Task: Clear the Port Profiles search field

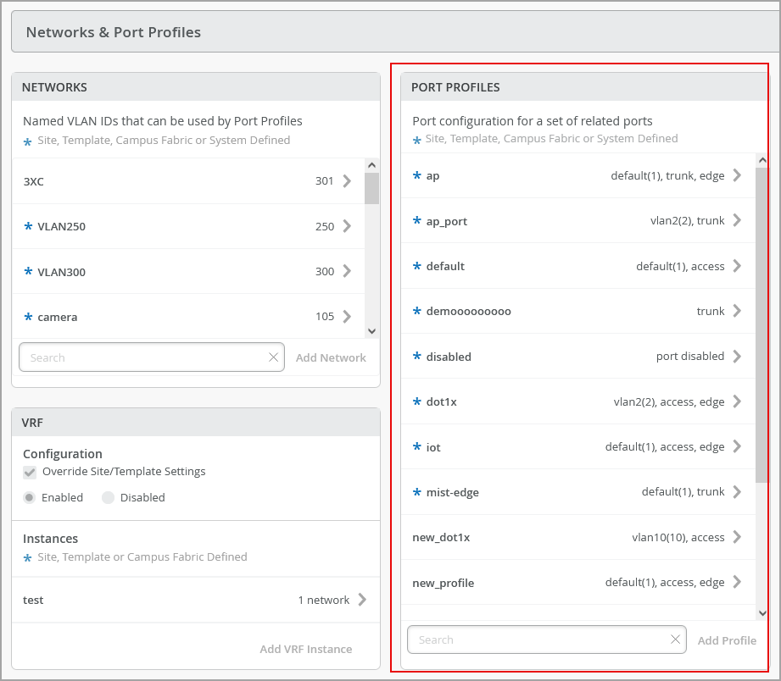Action: coord(675,640)
